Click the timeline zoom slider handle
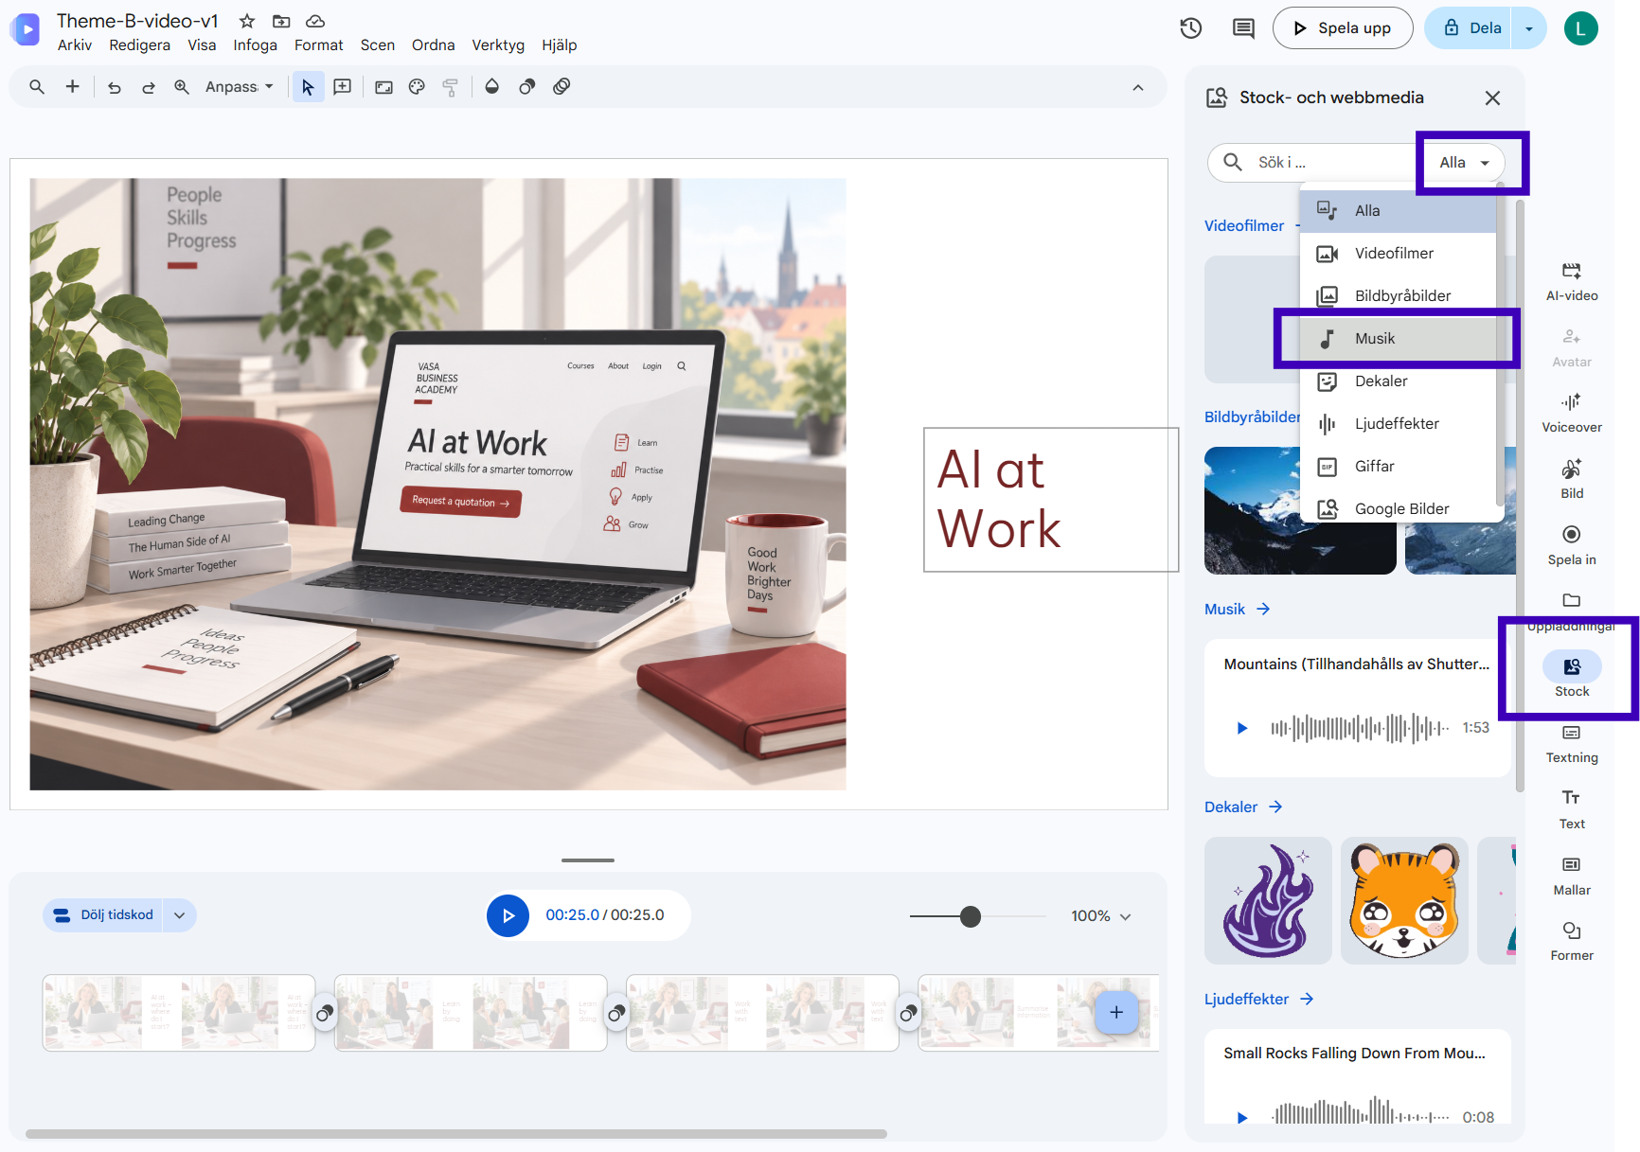Image resolution: width=1640 pixels, height=1152 pixels. coord(971,916)
